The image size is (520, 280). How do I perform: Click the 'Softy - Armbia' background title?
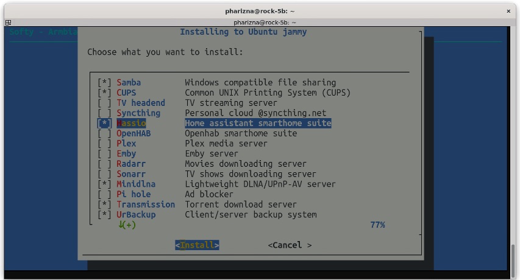coord(43,32)
